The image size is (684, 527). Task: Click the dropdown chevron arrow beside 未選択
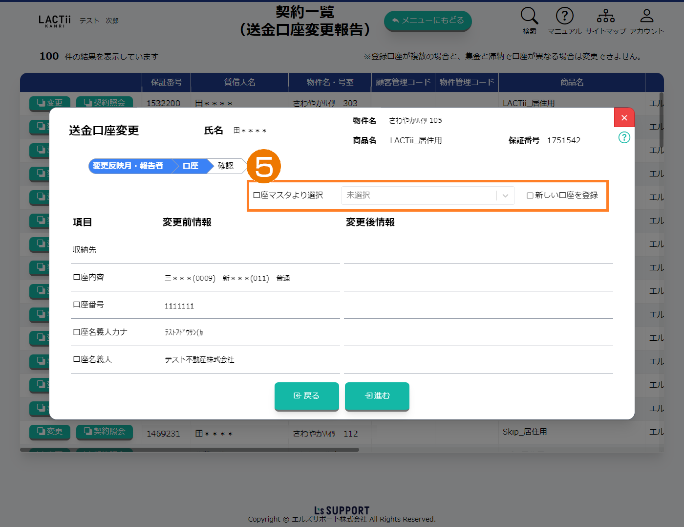coord(505,196)
